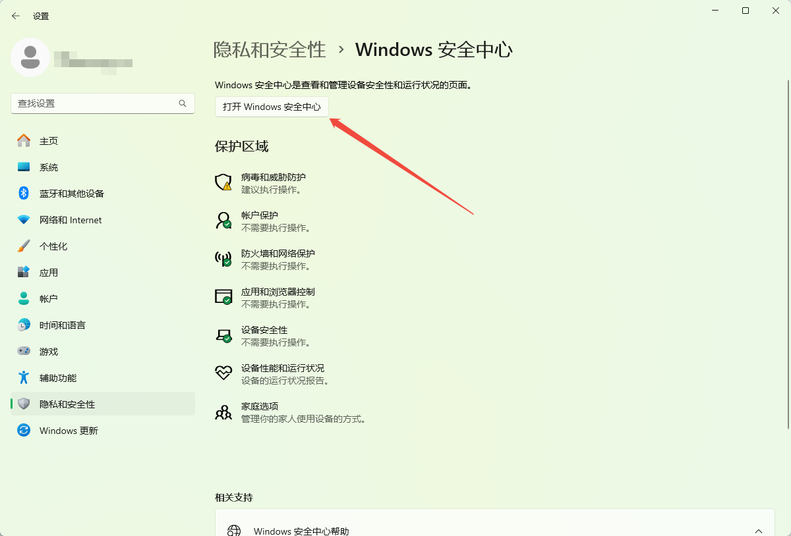The width and height of the screenshot is (791, 536).
Task: Click the clock globe icon for 时间和语言
Action: click(24, 325)
